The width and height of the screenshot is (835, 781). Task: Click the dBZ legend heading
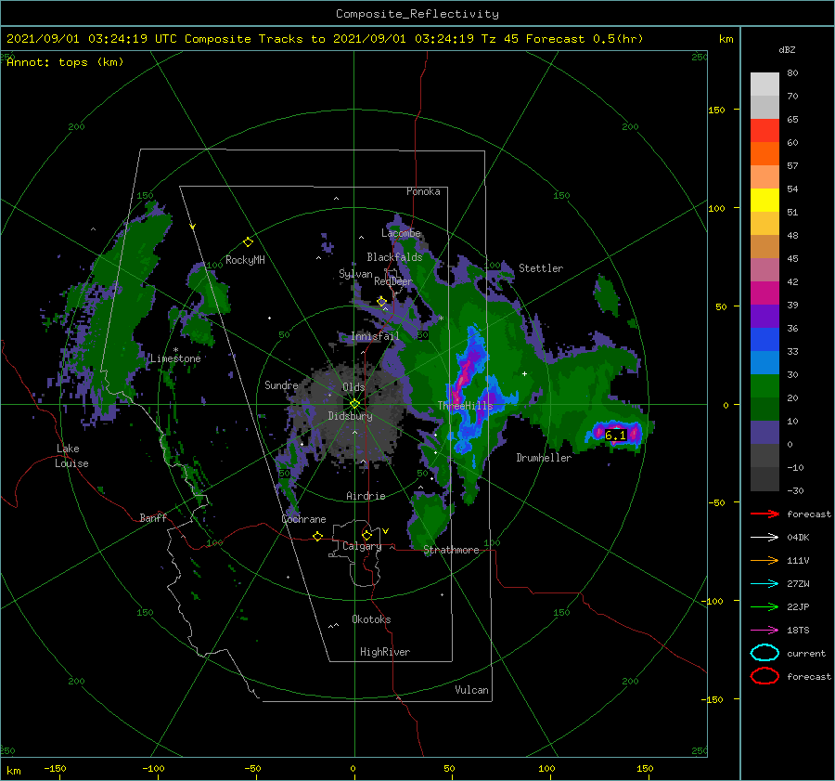(787, 49)
